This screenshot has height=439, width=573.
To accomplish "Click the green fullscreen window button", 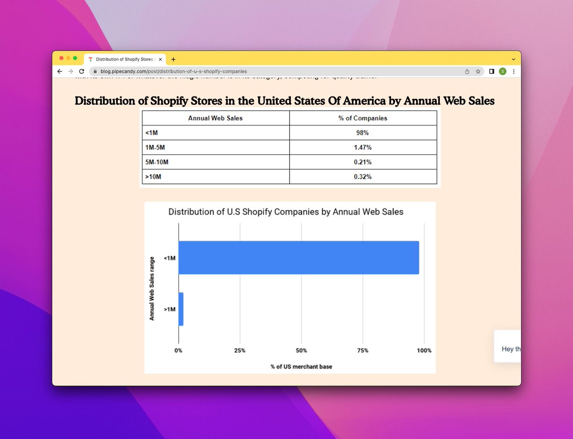I will coord(75,58).
